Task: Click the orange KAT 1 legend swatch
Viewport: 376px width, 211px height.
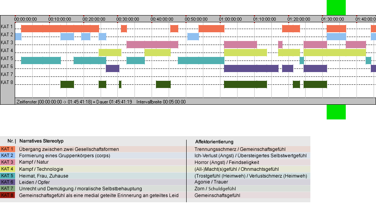Action: pos(8,149)
